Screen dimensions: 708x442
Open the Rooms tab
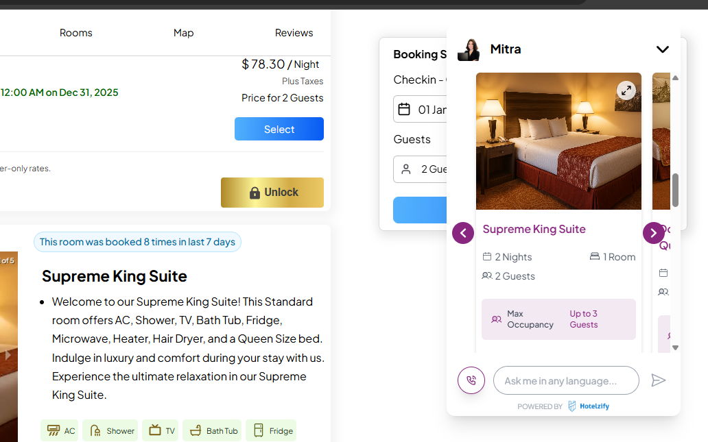pos(75,33)
